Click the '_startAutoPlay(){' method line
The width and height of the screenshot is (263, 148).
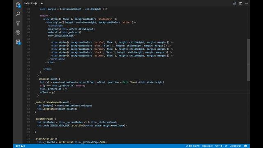pos(46,139)
